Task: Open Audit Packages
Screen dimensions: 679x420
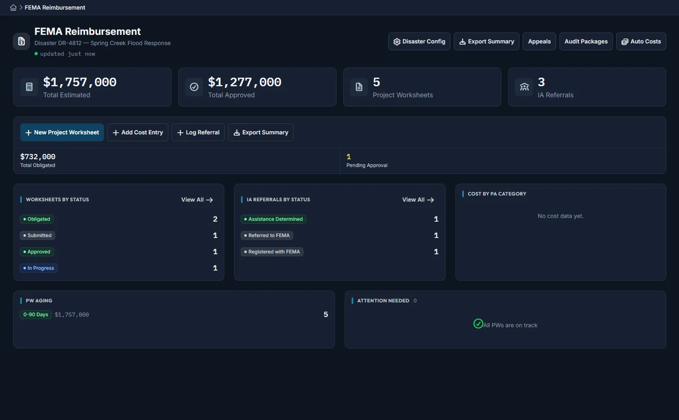Action: [x=586, y=41]
